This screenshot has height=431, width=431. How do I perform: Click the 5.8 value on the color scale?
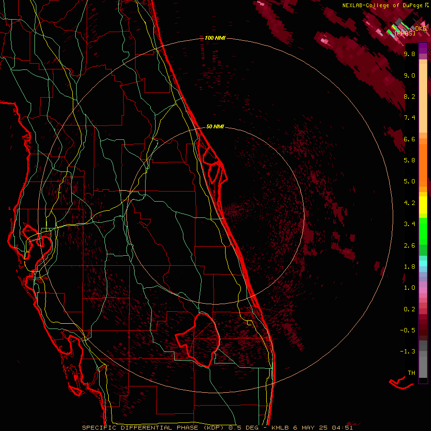(409, 160)
